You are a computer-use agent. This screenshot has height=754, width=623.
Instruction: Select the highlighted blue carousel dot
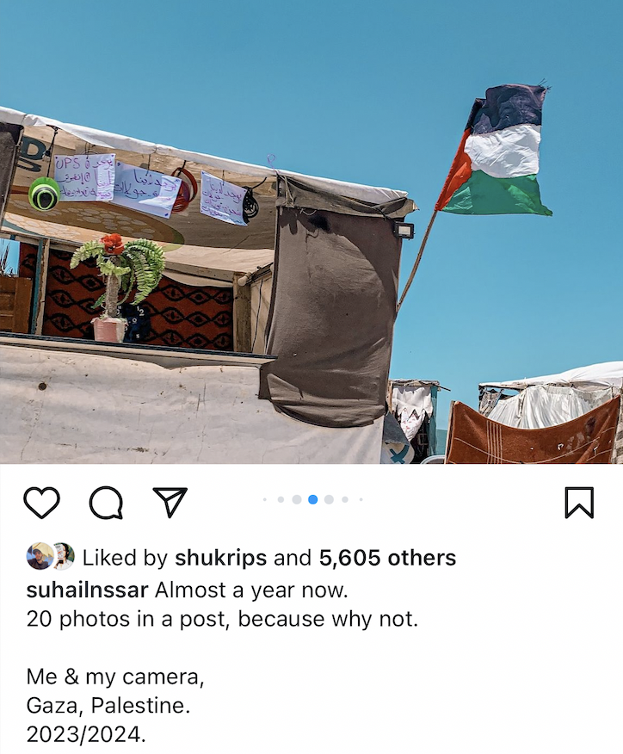click(x=313, y=499)
